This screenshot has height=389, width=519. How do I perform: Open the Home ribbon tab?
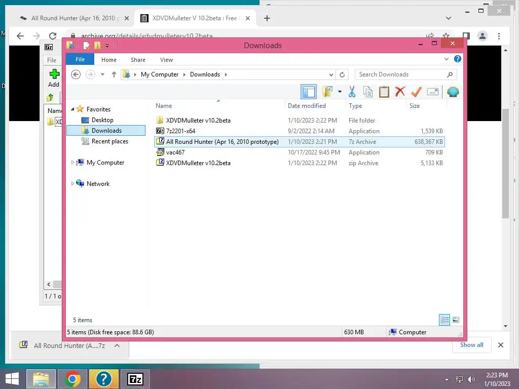(x=109, y=60)
